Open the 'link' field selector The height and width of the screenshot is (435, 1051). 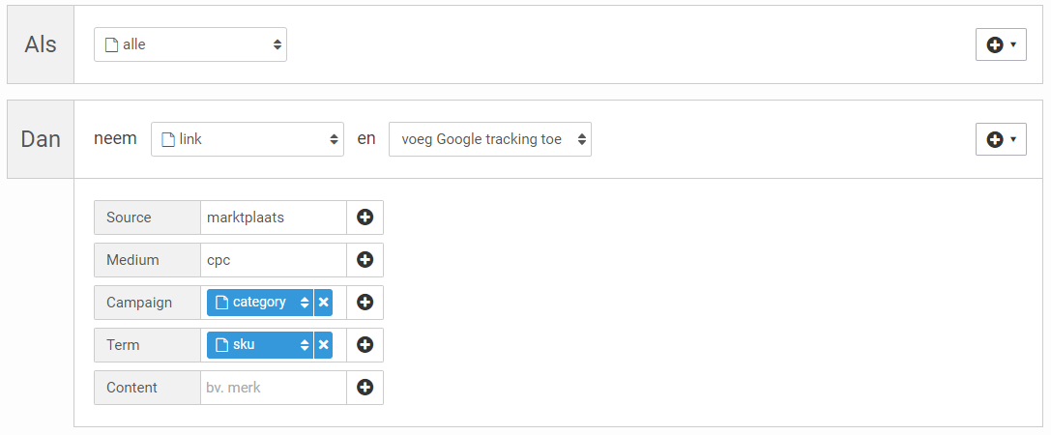[248, 139]
